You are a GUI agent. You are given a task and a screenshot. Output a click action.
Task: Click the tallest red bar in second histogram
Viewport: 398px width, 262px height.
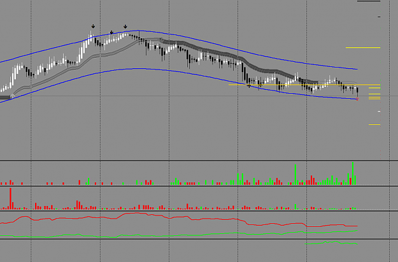(10, 198)
